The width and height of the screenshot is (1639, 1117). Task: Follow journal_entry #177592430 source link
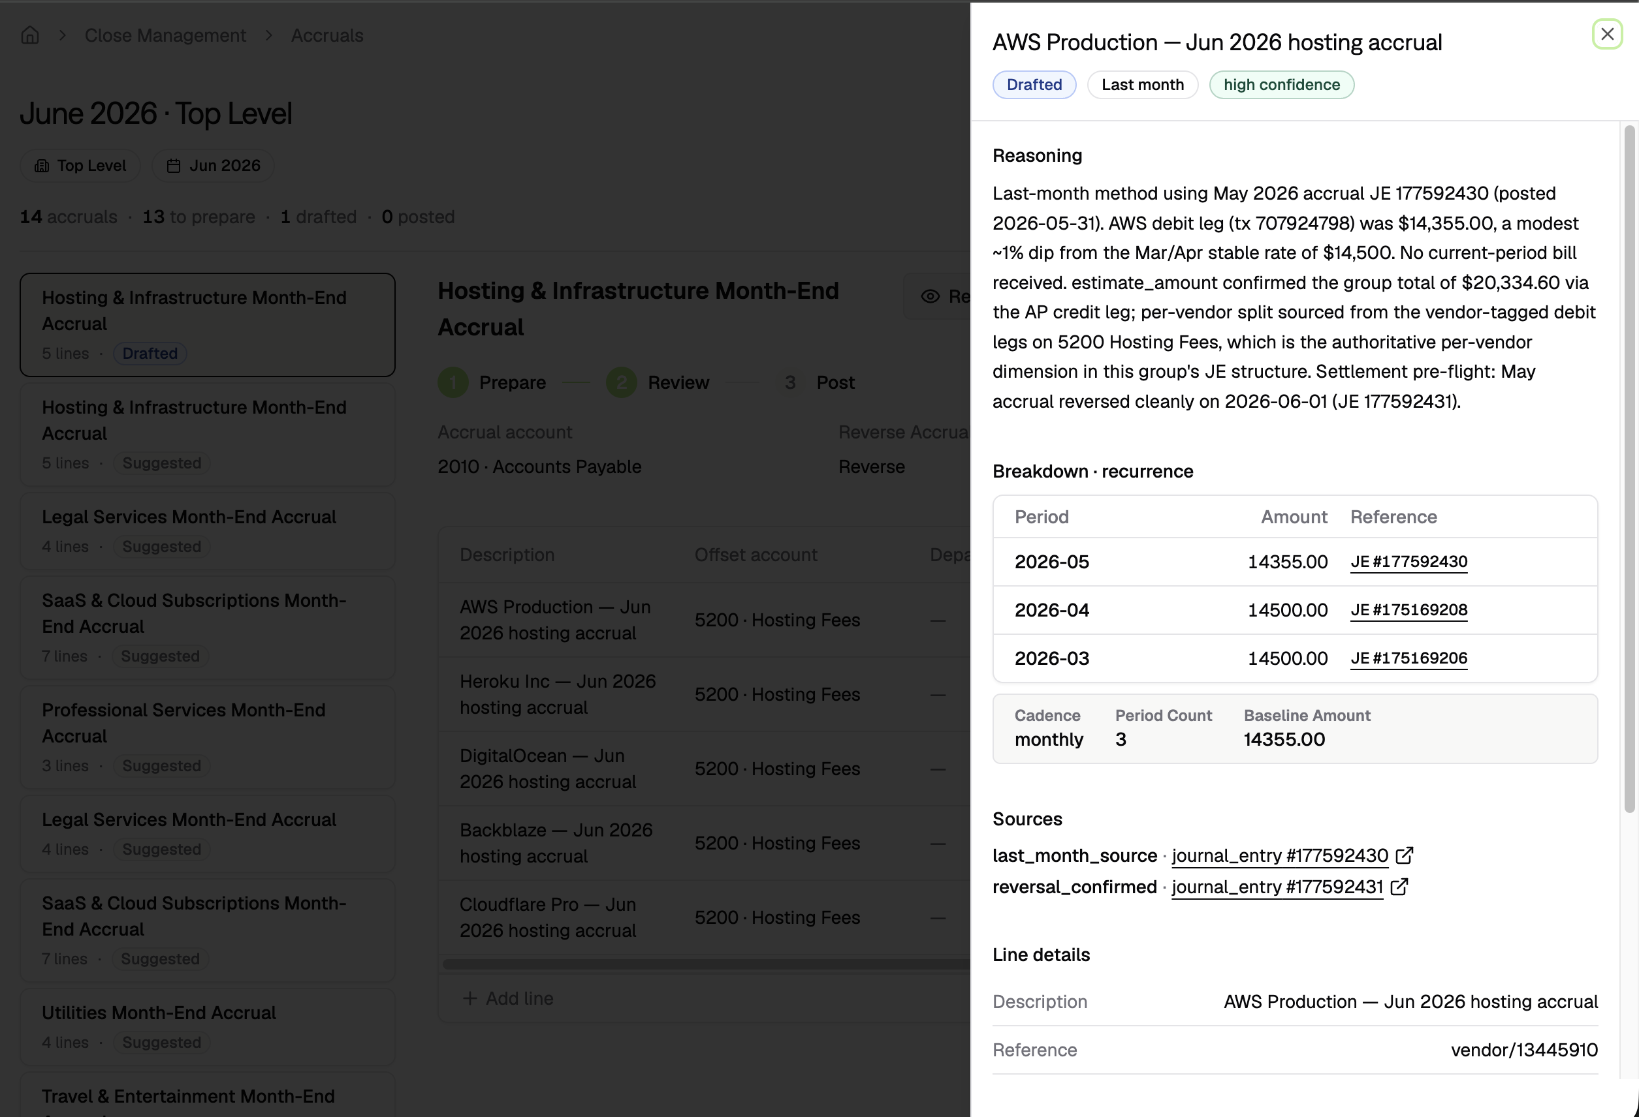pos(1279,855)
